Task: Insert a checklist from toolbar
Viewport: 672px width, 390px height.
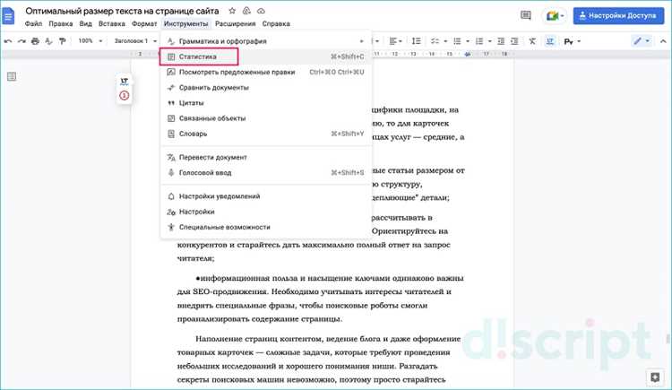Action: pyautogui.click(x=435, y=41)
